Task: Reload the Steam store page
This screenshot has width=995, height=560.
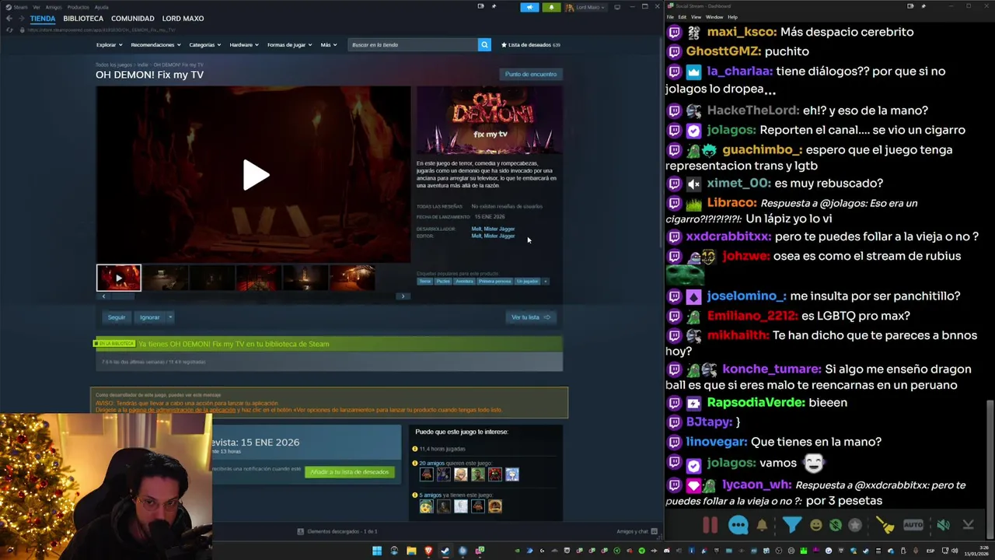Action: (x=9, y=30)
